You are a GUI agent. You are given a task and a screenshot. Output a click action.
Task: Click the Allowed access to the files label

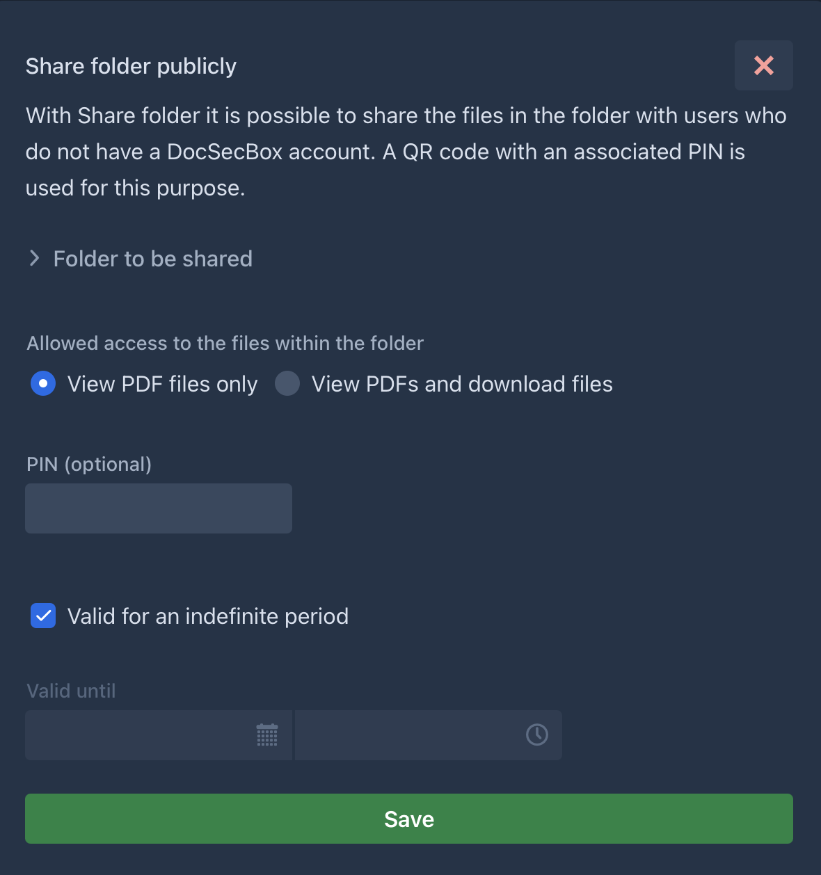(x=225, y=343)
